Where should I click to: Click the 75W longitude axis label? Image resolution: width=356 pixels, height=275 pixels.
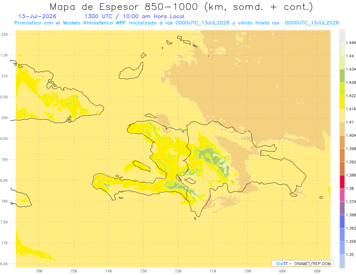click(74, 271)
